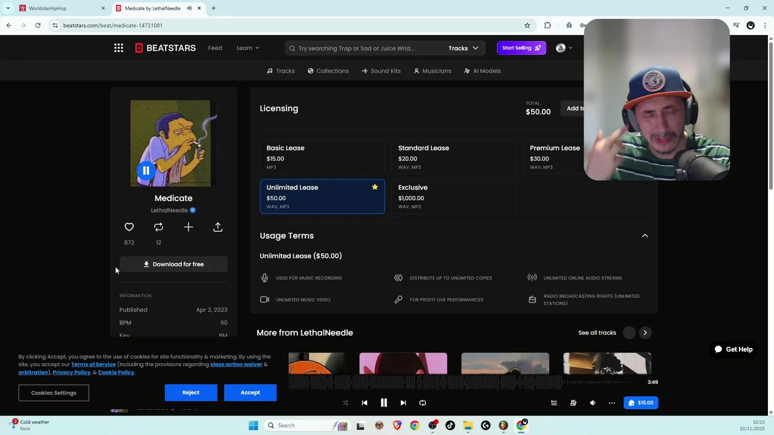774x435 pixels.
Task: Go to the Musicians navigation tab
Action: tap(432, 71)
